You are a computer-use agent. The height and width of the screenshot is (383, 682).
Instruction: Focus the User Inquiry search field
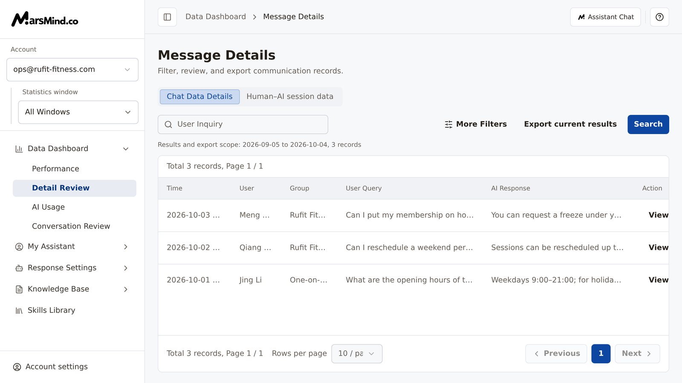click(243, 124)
